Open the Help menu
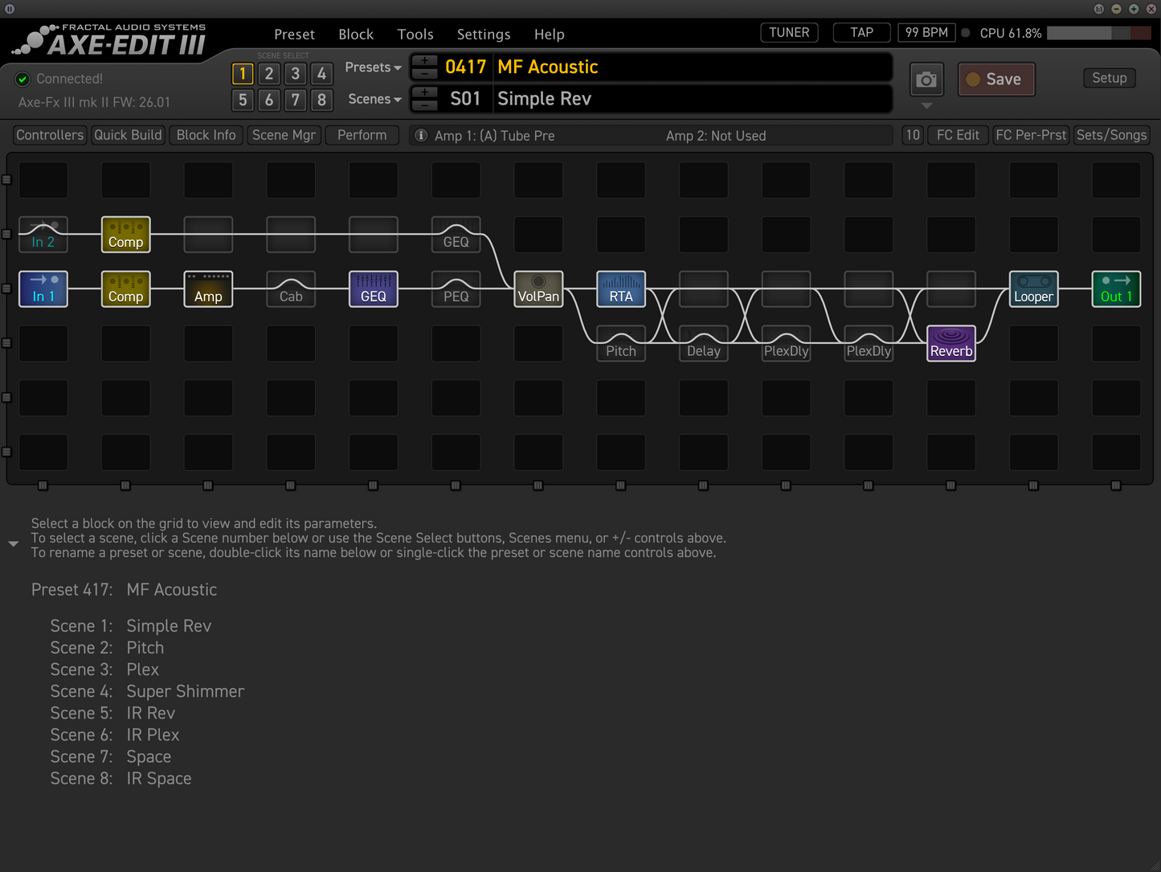This screenshot has height=872, width=1161. (550, 35)
